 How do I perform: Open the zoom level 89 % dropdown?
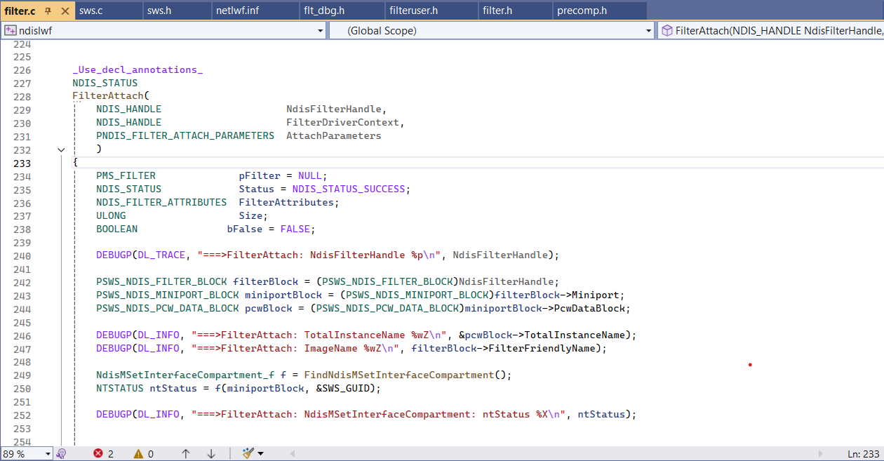click(48, 454)
